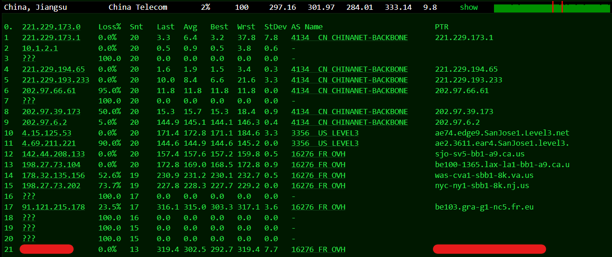Click the 73.7% loss value at hop 15
This screenshot has height=257, width=612.
coord(110,186)
